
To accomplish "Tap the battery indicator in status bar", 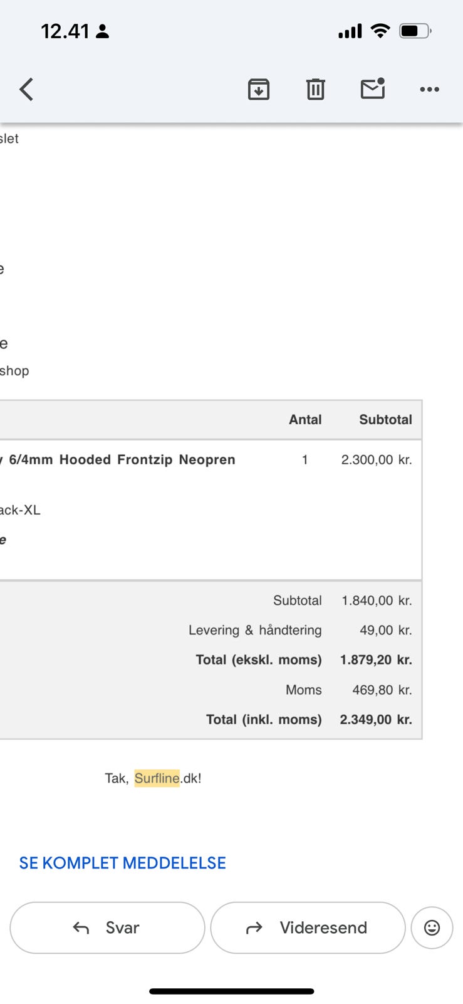I will click(x=415, y=31).
